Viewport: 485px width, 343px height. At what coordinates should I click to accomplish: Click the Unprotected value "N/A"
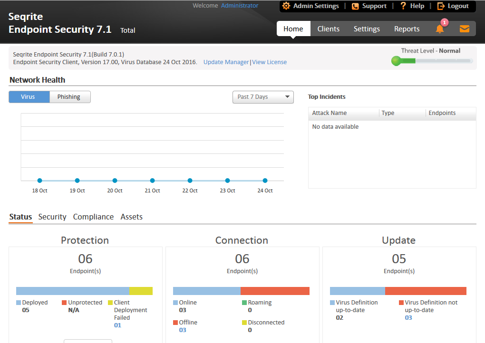pyautogui.click(x=74, y=310)
